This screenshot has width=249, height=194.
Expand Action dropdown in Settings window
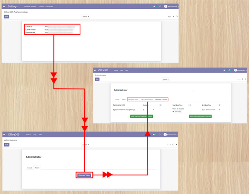(x=85, y=17)
